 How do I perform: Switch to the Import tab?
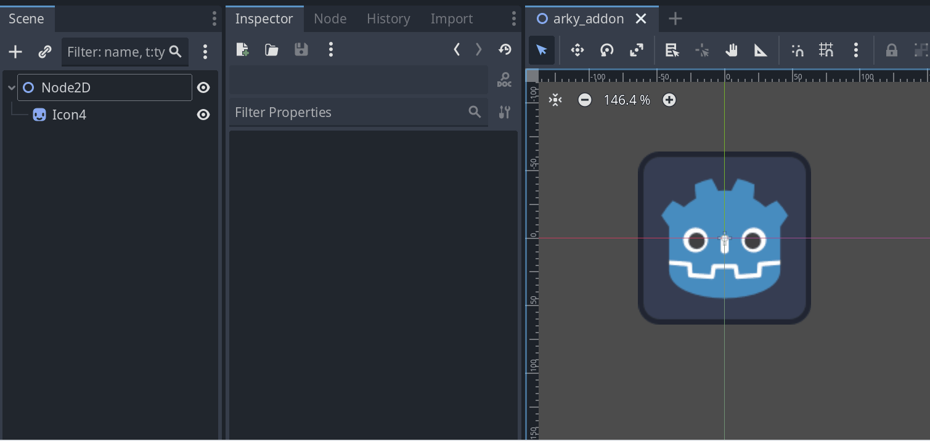[452, 18]
